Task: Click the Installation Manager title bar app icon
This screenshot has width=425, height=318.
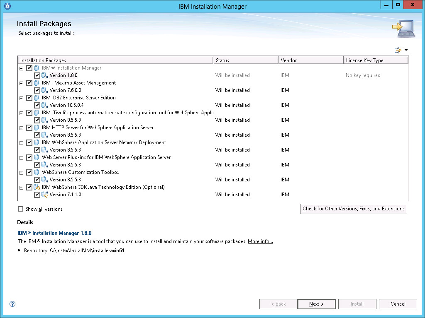Action: [x=7, y=6]
